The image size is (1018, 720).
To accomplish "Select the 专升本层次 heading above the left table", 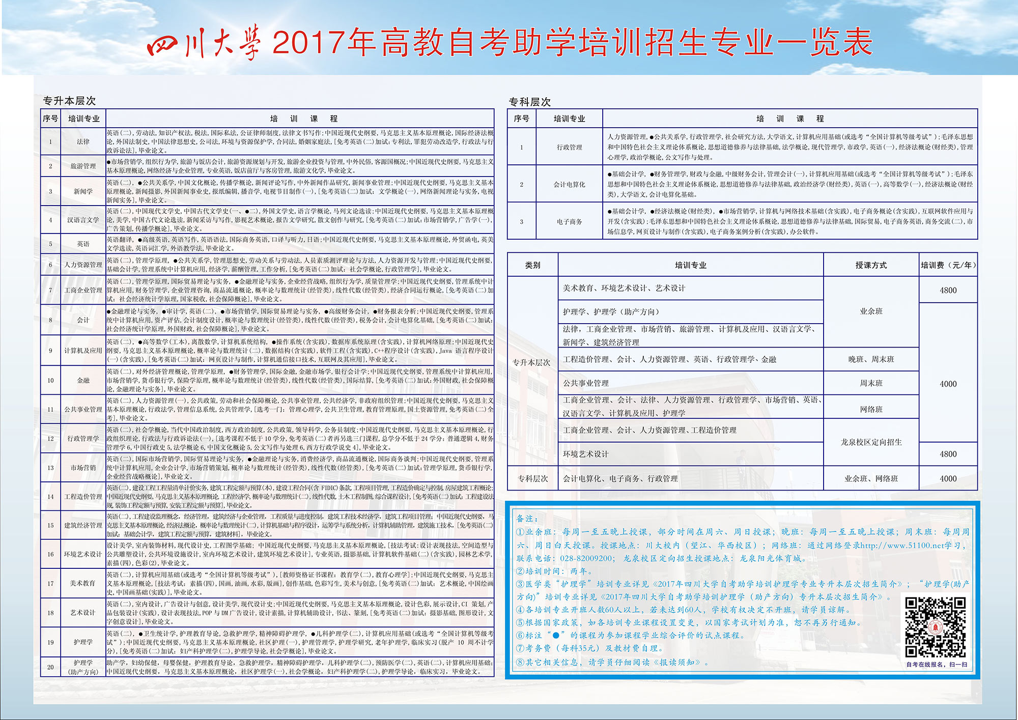I will pyautogui.click(x=69, y=101).
